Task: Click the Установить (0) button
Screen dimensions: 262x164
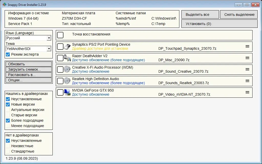Action: 219,24
